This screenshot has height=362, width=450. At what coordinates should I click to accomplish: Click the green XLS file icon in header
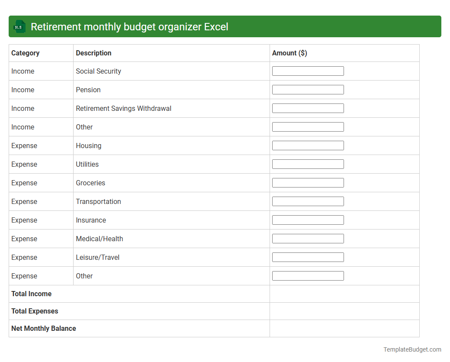pos(19,26)
